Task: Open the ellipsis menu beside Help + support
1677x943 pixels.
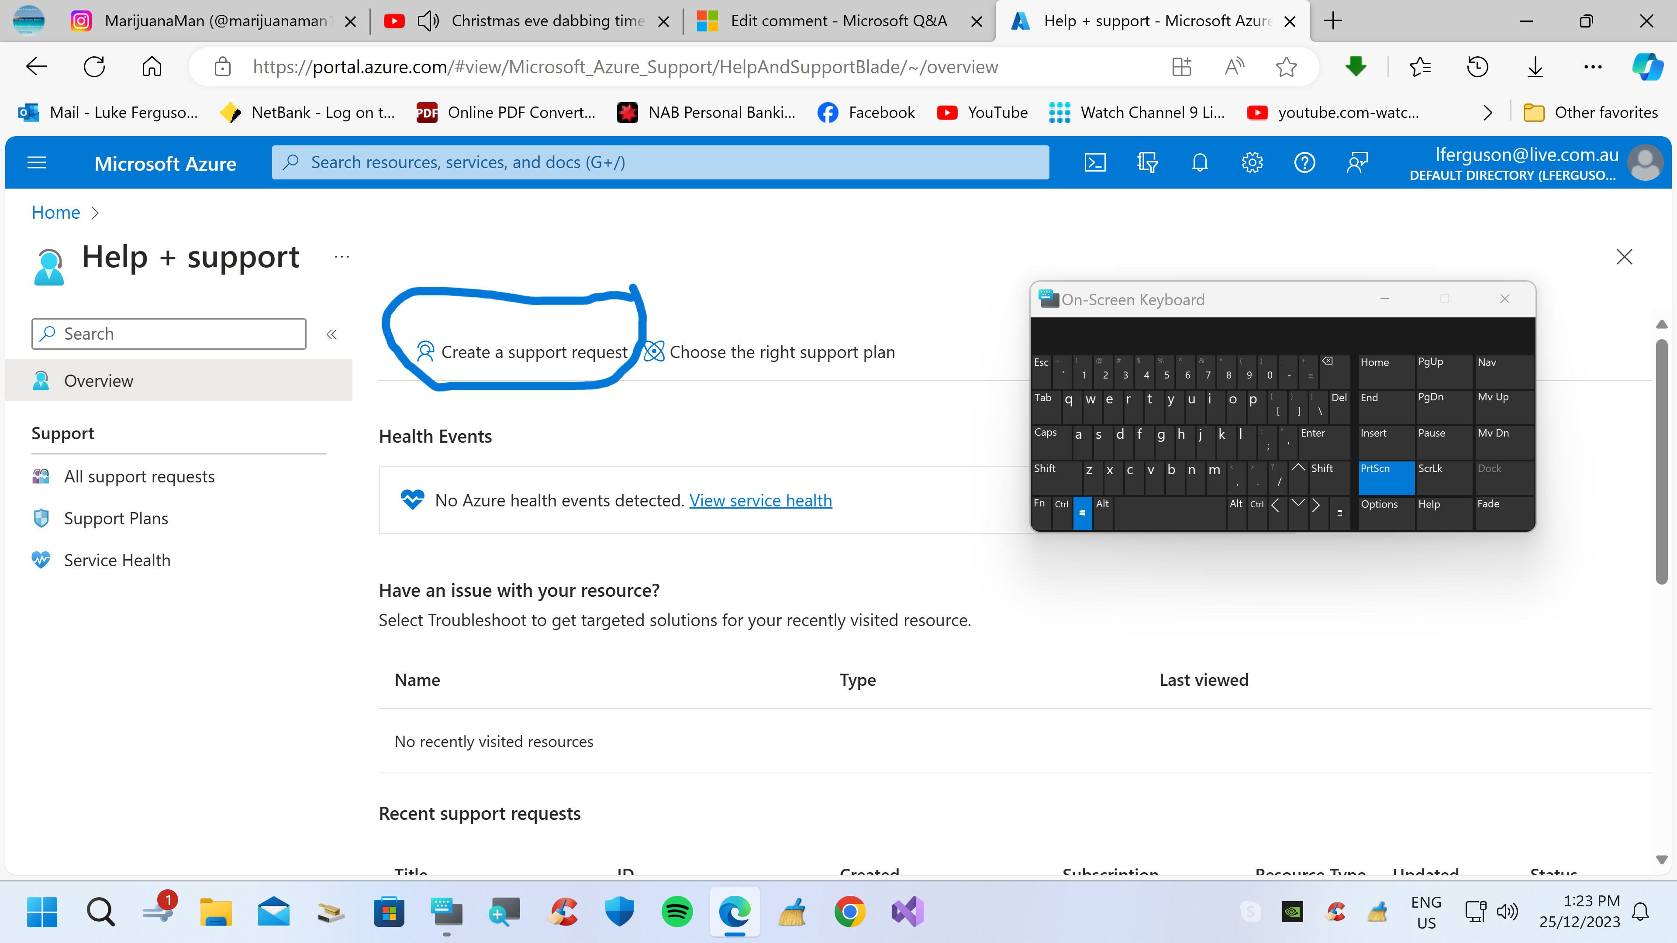Action: (x=341, y=256)
